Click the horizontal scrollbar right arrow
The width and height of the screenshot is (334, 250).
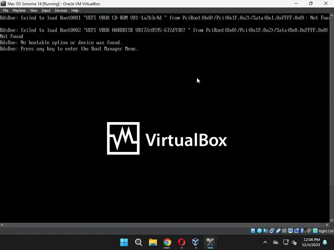click(327, 225)
